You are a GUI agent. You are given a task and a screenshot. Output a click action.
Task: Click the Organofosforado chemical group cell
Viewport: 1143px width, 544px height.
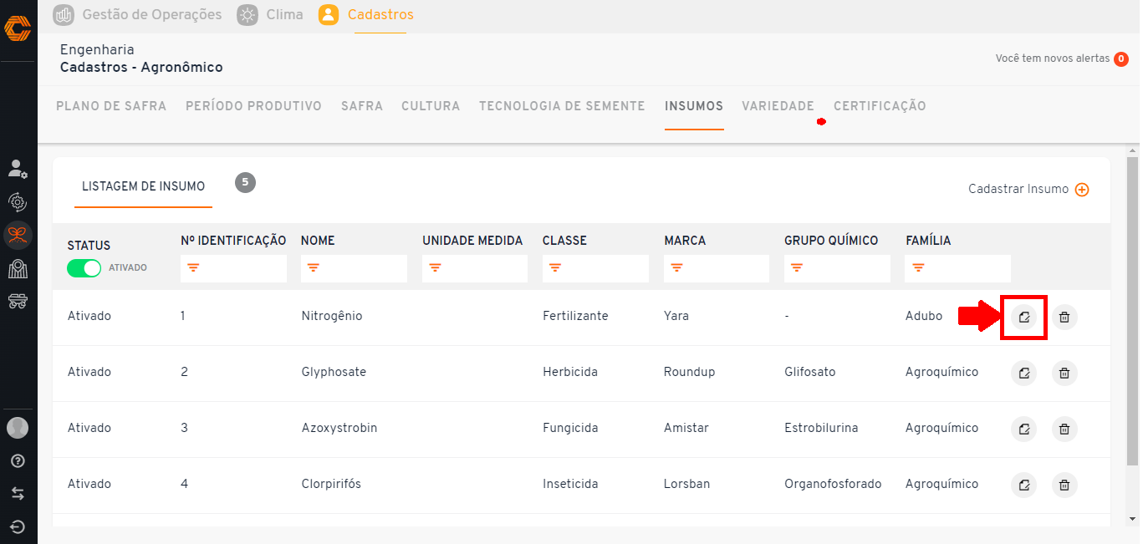[x=833, y=485]
